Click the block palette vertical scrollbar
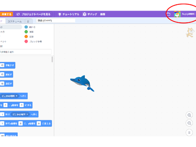The image size is (196, 147). (52, 60)
